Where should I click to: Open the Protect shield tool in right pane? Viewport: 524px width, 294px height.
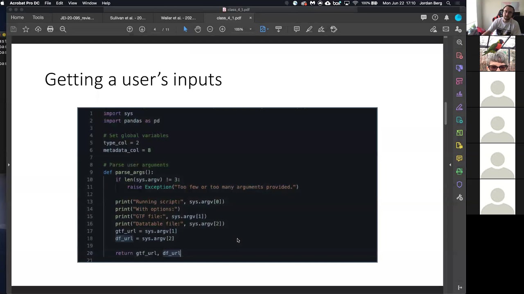[x=459, y=185]
